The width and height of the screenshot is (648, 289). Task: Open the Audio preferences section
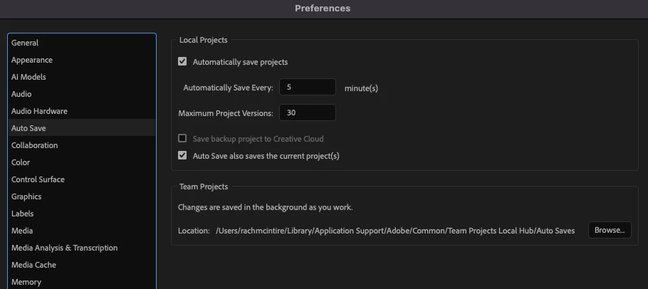(x=21, y=94)
